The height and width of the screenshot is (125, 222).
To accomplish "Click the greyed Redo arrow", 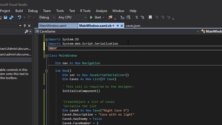I will [29, 17].
